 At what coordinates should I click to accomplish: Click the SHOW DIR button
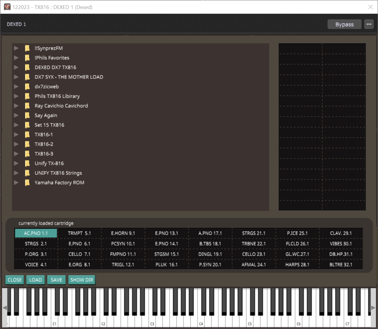point(82,280)
